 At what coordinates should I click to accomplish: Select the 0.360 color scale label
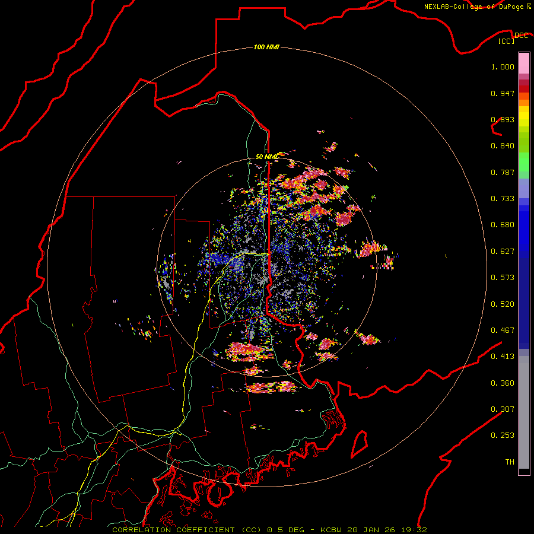[x=503, y=383]
